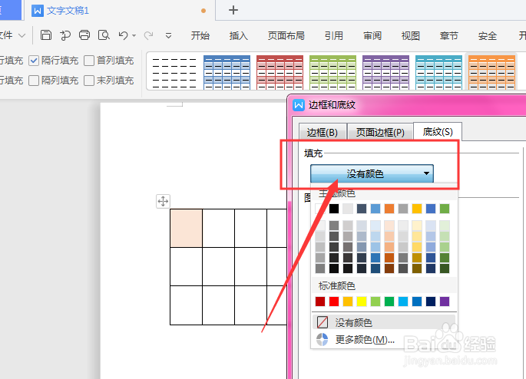Screen dimensions: 526x379
Task: Check the 末列填充 checkbox
Action: [x=89, y=81]
